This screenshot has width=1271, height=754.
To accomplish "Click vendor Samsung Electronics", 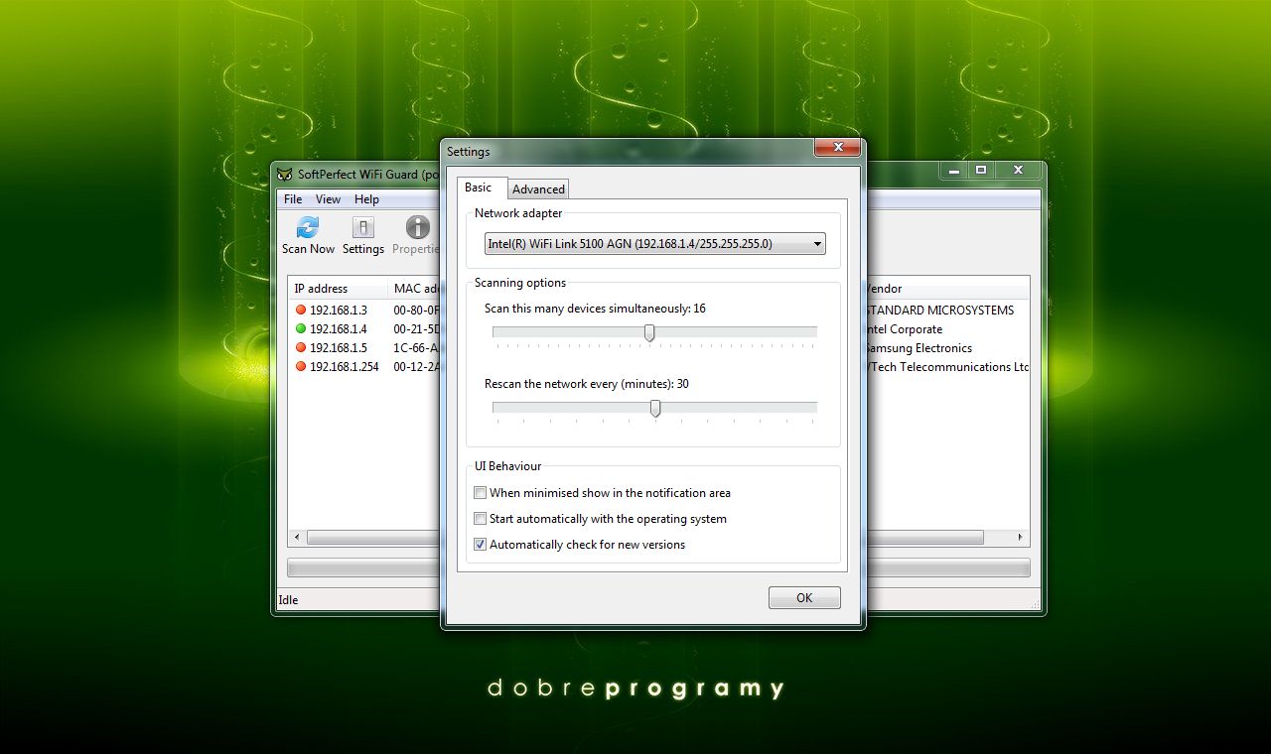I will (x=918, y=348).
